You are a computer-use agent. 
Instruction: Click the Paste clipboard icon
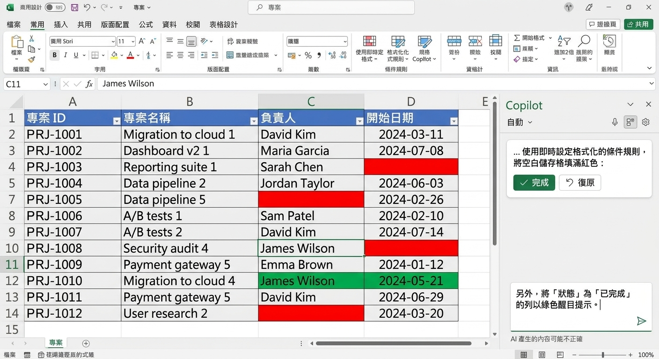pyautogui.click(x=17, y=42)
